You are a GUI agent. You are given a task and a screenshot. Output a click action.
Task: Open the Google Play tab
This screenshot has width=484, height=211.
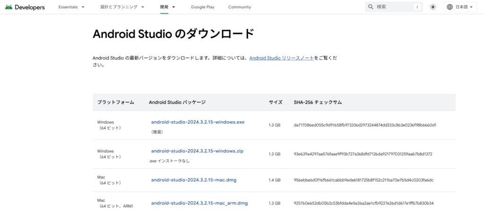point(202,7)
